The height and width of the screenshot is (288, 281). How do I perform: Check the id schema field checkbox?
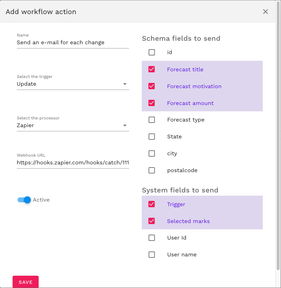pos(152,52)
